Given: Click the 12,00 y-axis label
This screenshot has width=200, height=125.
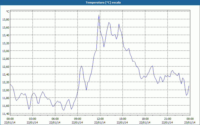Looking at the screenshot, I should [5, 90].
